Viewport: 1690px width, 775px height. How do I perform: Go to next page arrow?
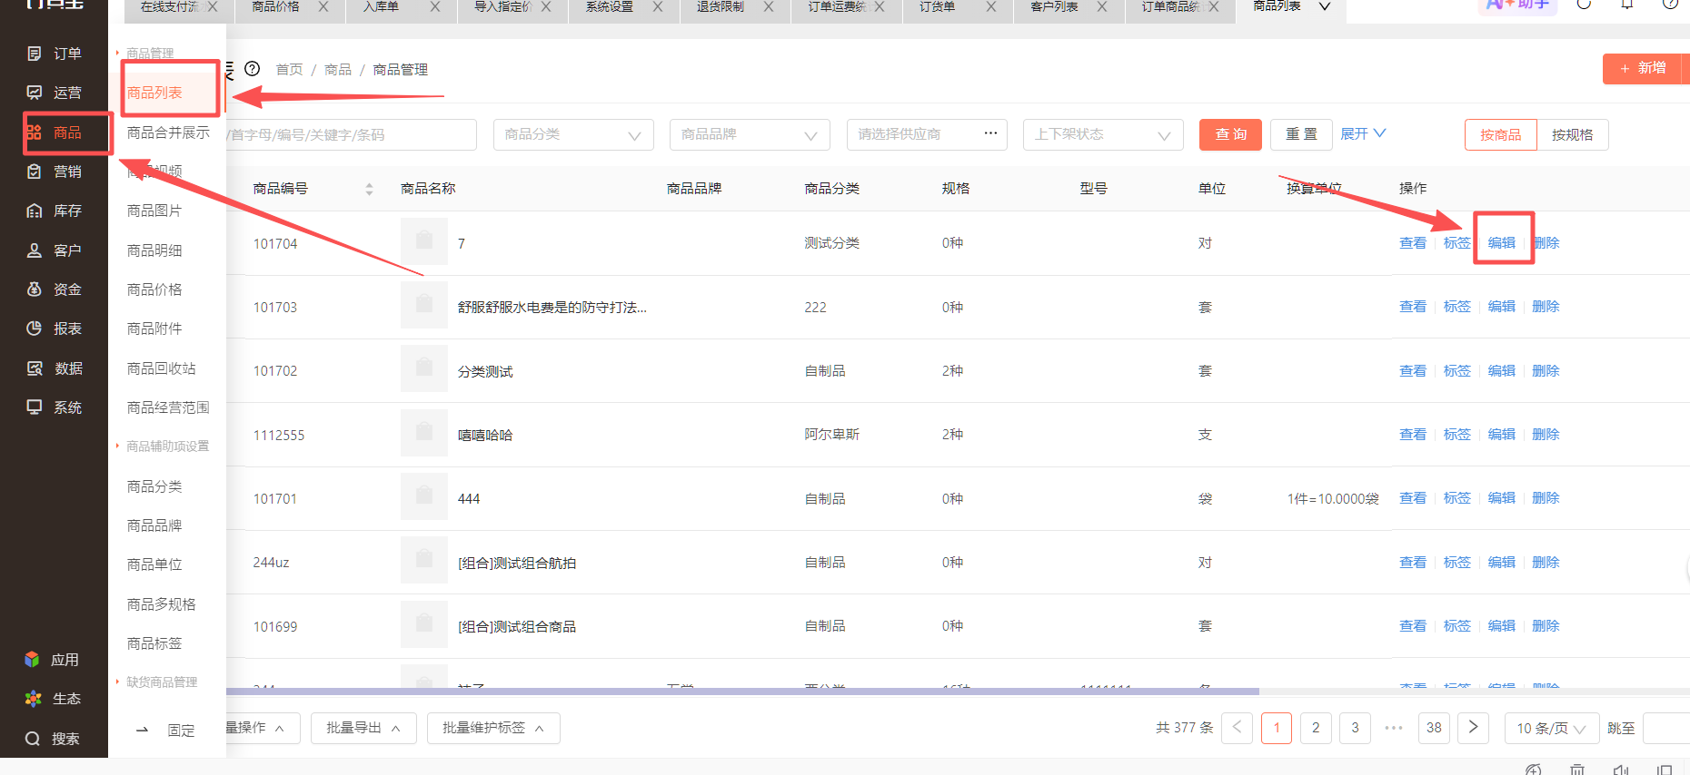coord(1473,728)
